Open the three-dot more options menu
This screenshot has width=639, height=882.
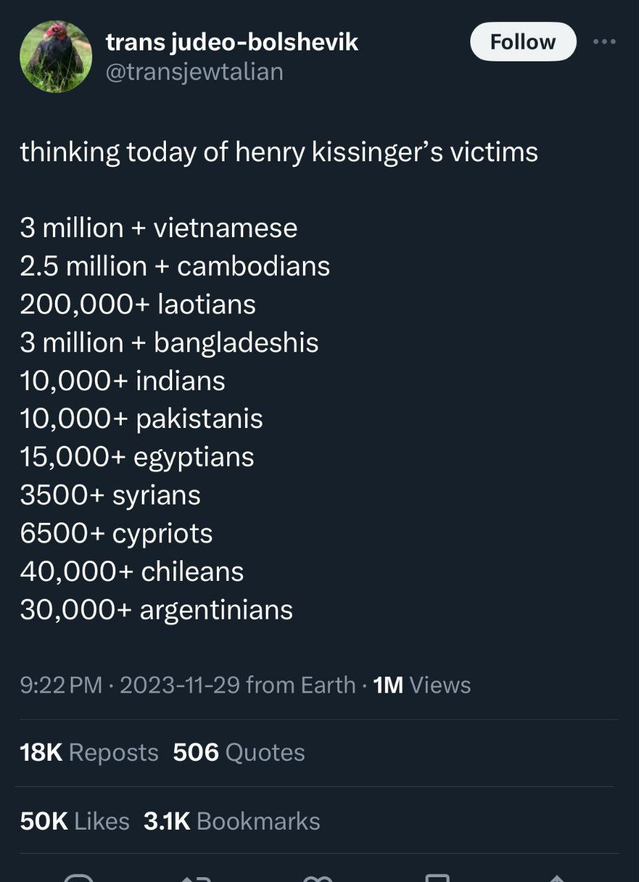(x=605, y=41)
